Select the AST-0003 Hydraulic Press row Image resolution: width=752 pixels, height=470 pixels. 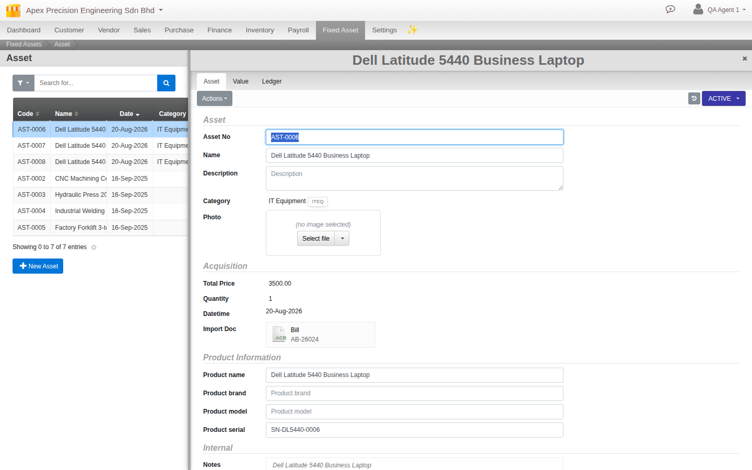pyautogui.click(x=100, y=195)
